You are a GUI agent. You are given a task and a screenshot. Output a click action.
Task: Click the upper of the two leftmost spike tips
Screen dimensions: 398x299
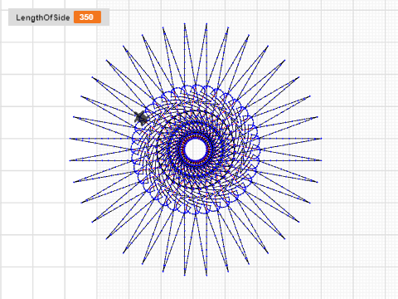click(70, 139)
